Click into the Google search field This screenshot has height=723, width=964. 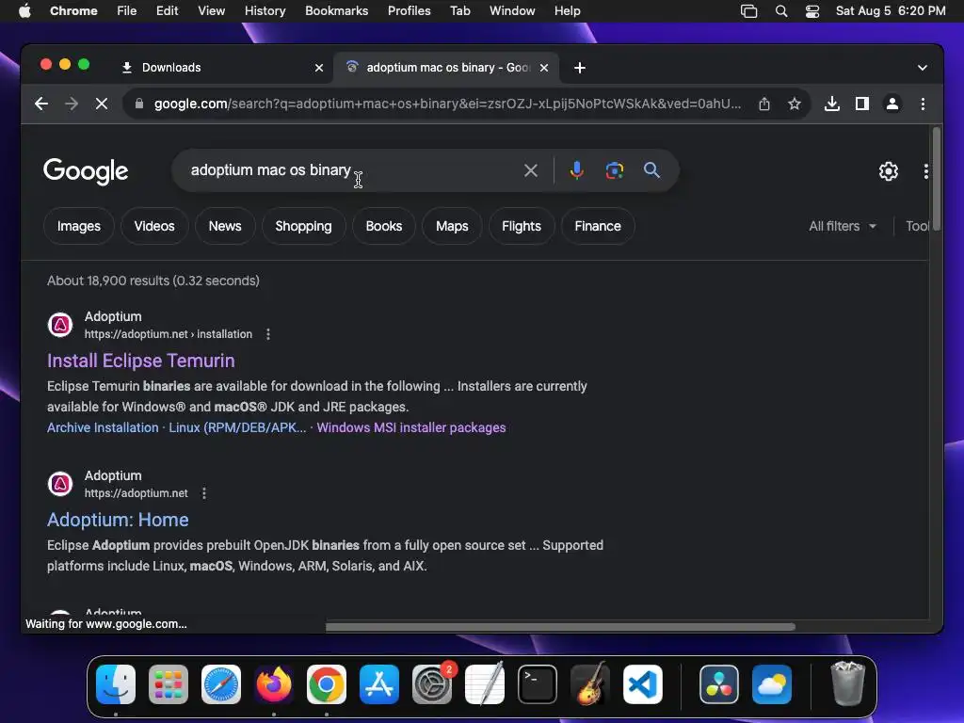point(354,170)
